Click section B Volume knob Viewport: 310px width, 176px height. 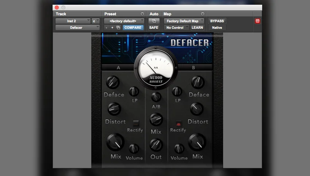pos(179,149)
